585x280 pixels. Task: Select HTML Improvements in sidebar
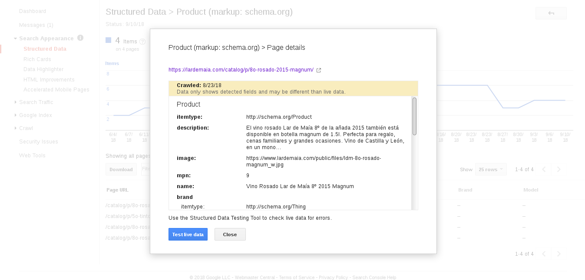coord(49,80)
